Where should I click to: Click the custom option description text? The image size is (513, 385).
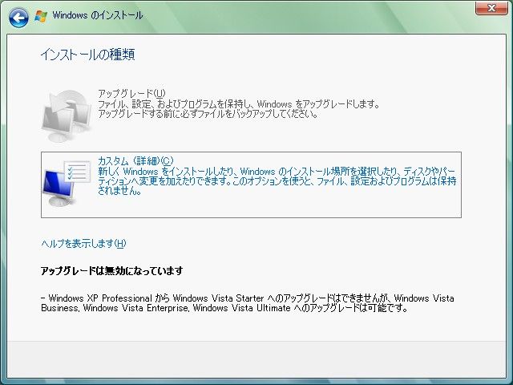pyautogui.click(x=277, y=181)
